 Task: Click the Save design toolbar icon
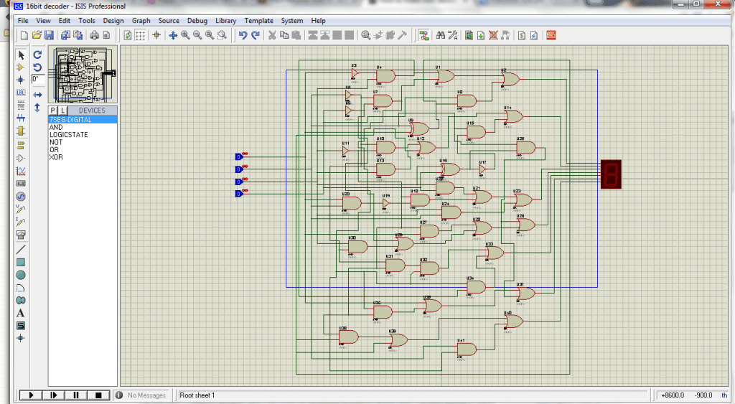[x=49, y=35]
